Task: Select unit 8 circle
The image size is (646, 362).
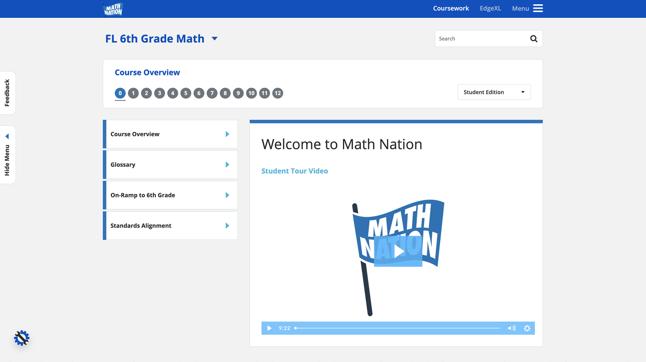Action: pos(225,93)
